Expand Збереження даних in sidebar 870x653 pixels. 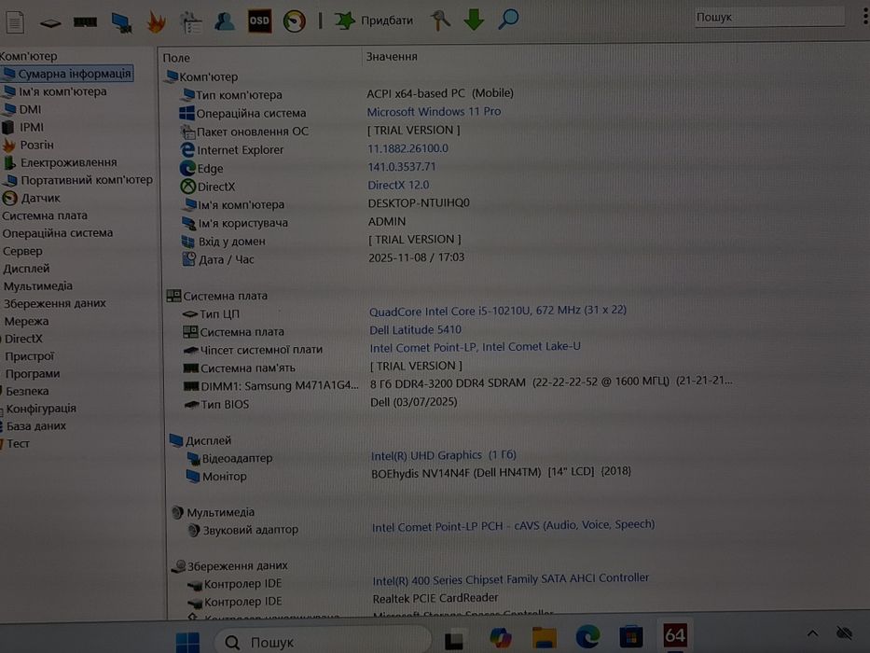click(54, 303)
